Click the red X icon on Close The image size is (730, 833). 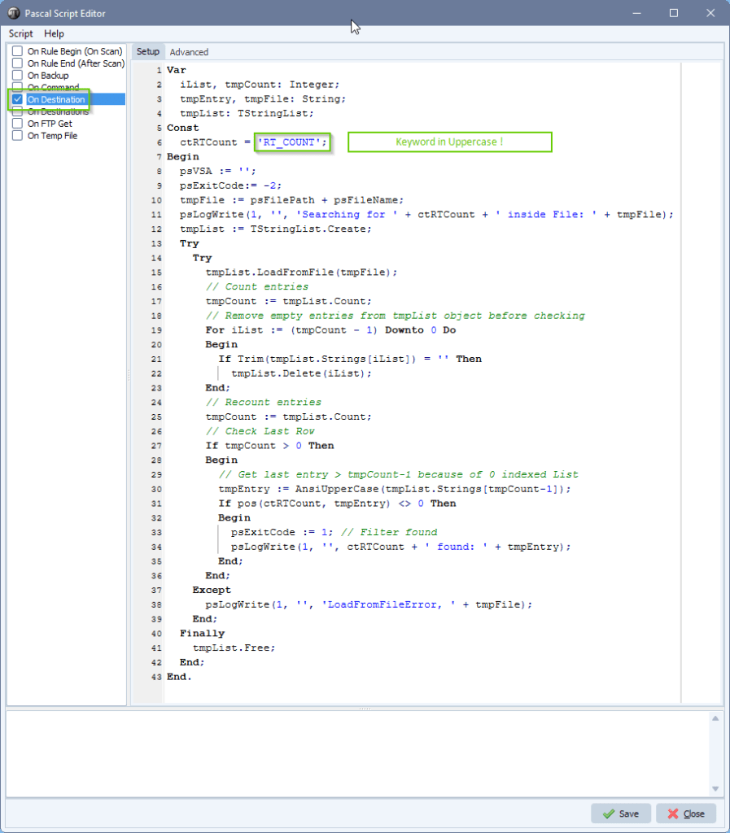[672, 813]
